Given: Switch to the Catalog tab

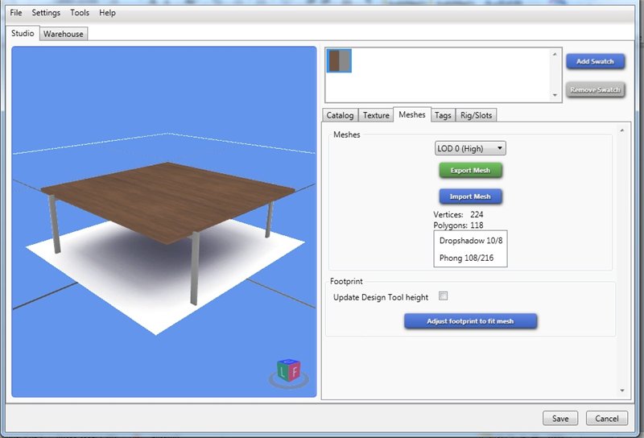Looking at the screenshot, I should coord(340,115).
